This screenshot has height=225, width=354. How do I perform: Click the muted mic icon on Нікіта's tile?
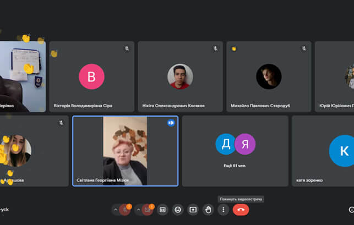pyautogui.click(x=215, y=48)
